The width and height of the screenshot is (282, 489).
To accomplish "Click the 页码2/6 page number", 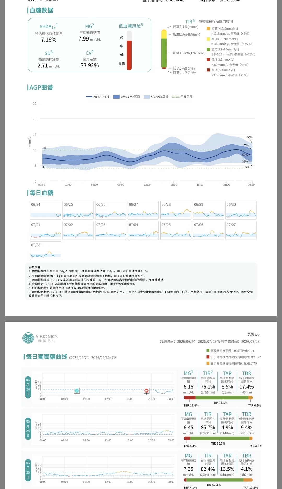I will pos(253,334).
